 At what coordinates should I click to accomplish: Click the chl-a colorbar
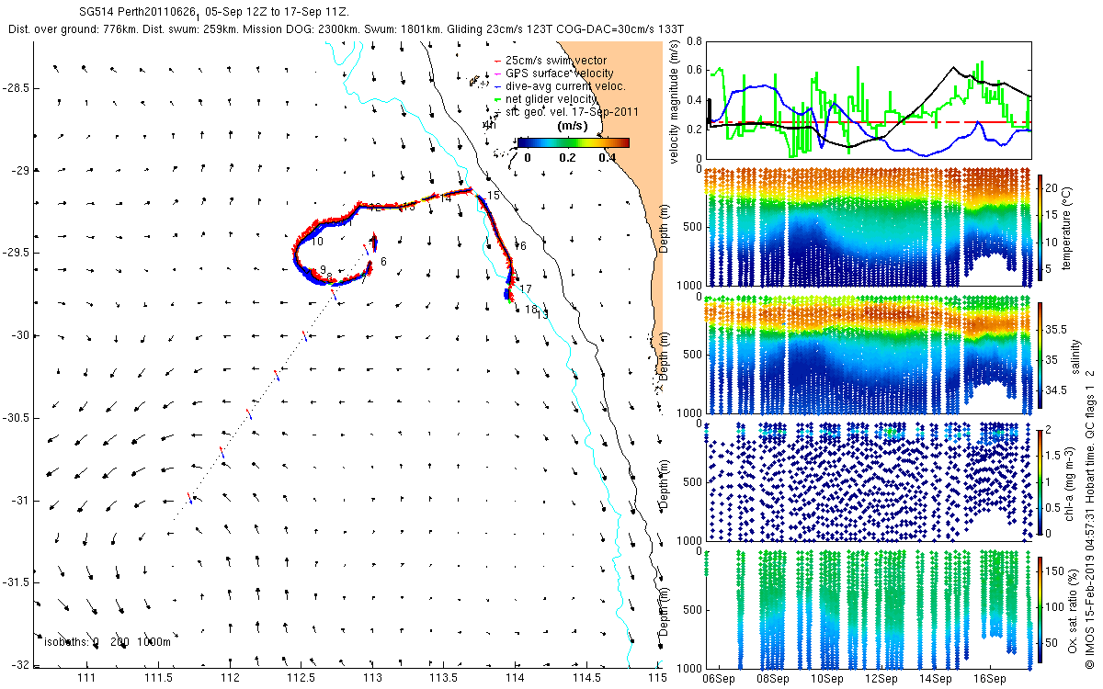point(1040,480)
